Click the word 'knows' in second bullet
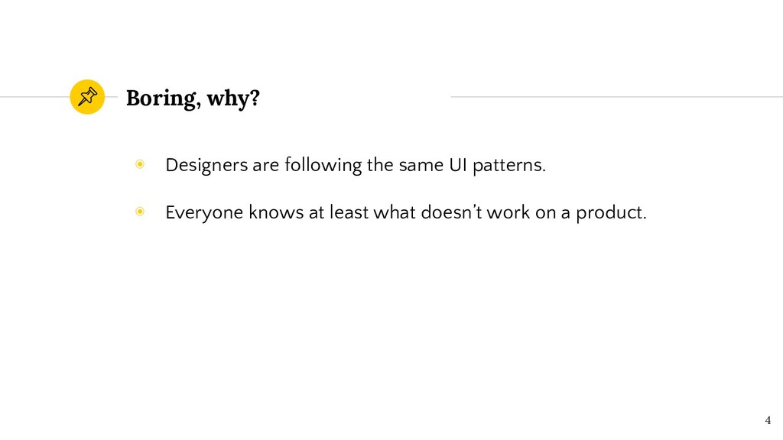 (276, 212)
